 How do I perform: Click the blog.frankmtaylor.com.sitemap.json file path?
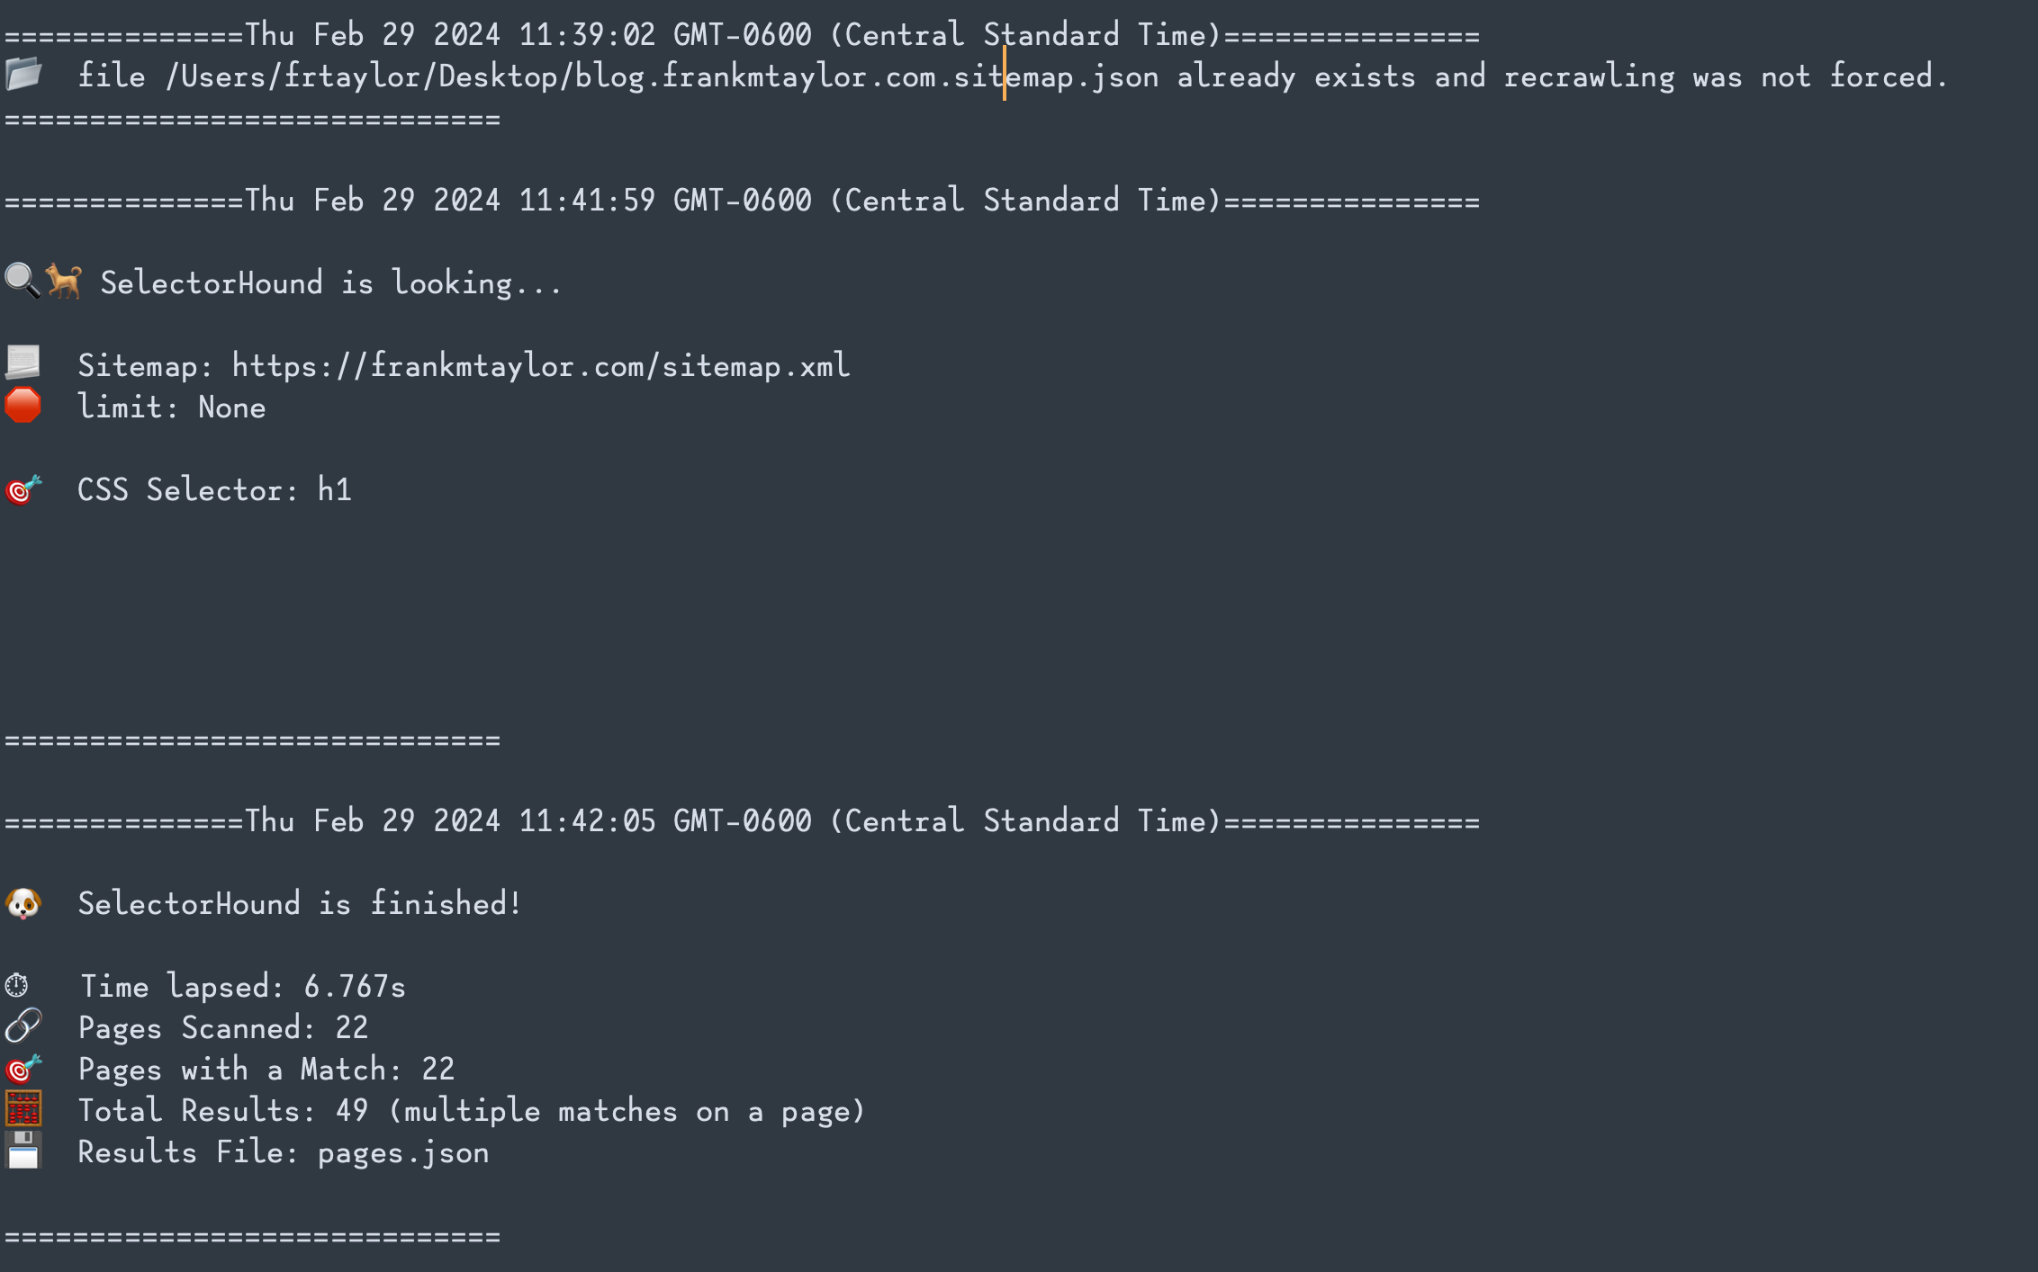point(663,76)
